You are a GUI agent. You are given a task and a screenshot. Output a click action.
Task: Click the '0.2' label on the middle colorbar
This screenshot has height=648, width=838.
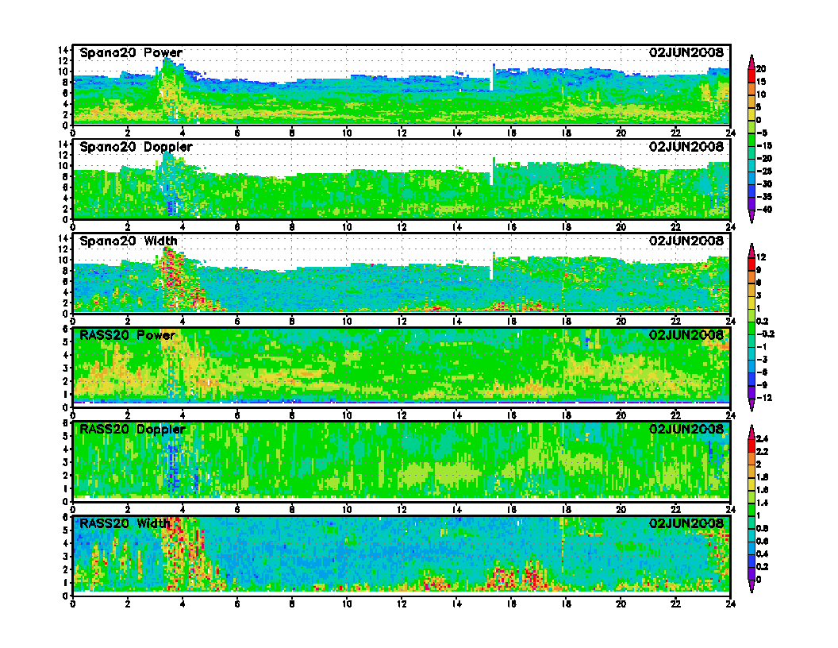coord(762,322)
